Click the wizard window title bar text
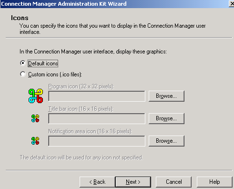The width and height of the screenshot is (234, 189). pyautogui.click(x=64, y=4)
